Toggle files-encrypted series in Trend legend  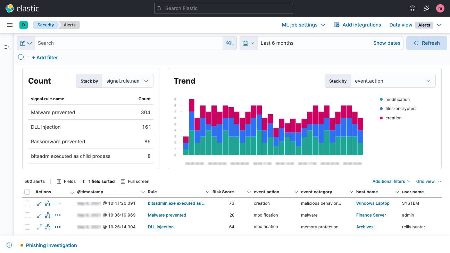[x=398, y=109]
